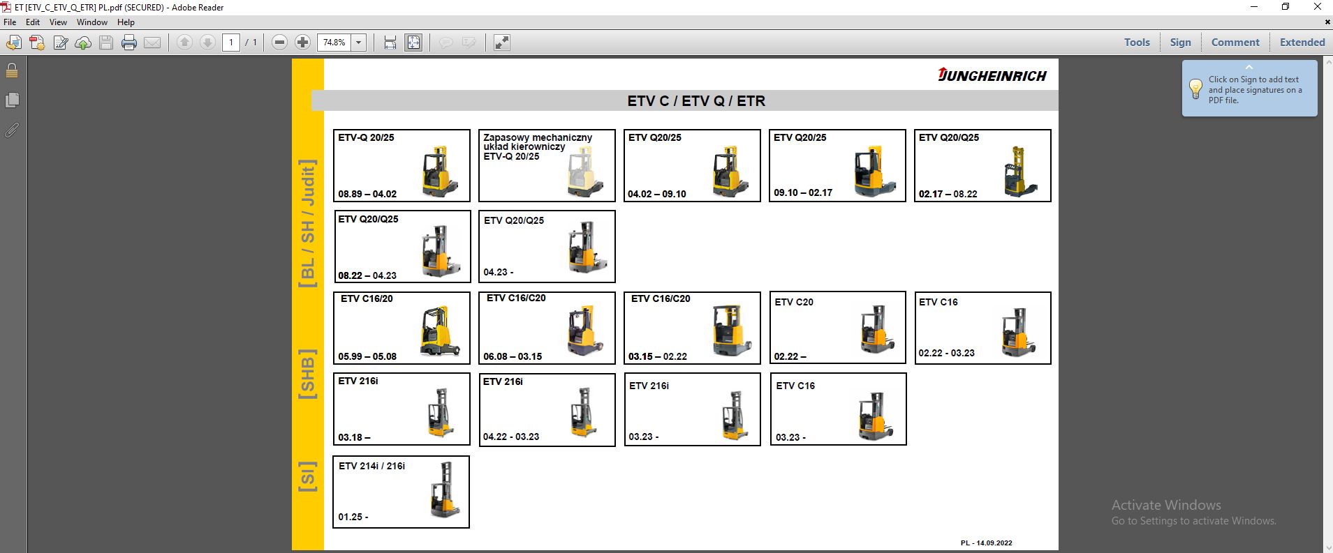Screen dimensions: 1333x553
Task: Open ETV 216i 04.22 - 03.23 card
Action: click(547, 409)
